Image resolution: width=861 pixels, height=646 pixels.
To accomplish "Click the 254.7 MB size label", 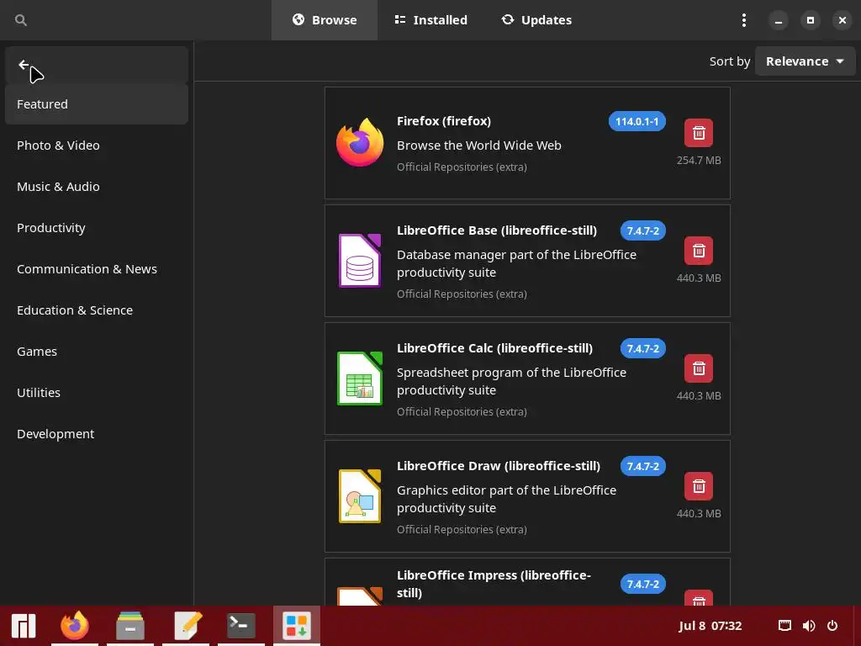I will 699,161.
